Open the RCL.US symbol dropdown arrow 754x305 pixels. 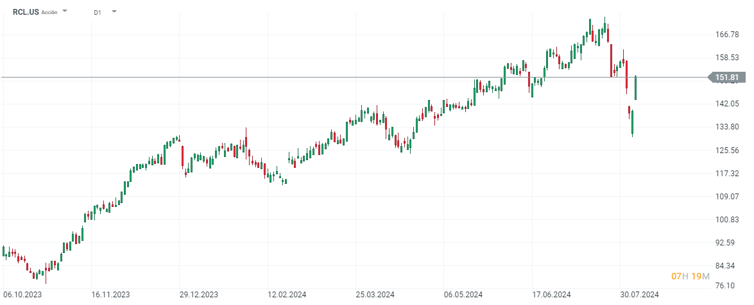click(x=65, y=12)
